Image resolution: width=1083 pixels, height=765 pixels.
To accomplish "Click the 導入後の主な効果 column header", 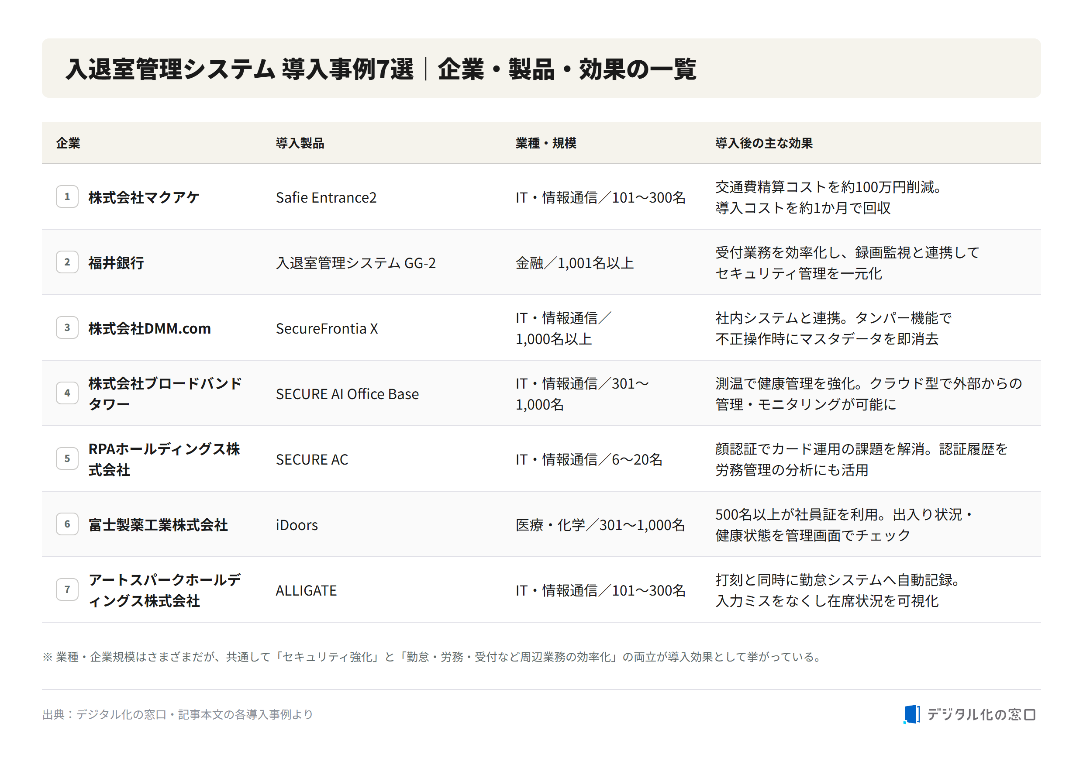I will point(764,143).
